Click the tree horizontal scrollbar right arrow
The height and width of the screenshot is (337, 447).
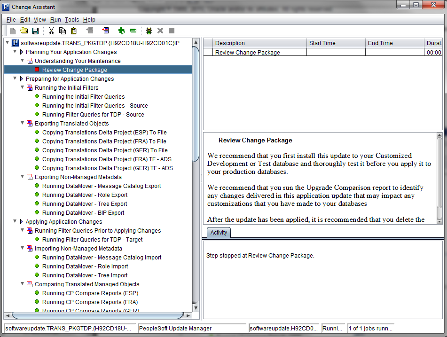tap(188, 316)
